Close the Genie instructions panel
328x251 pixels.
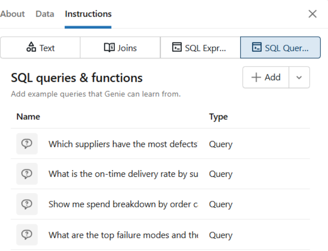[x=312, y=14]
